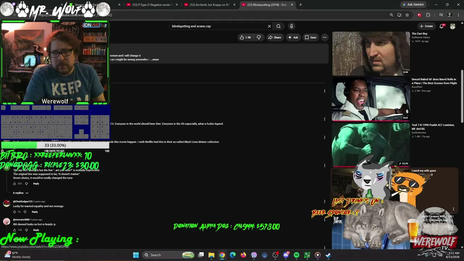Like the comment with 325 likes
Screen dimensions: 464x261
point(15,184)
